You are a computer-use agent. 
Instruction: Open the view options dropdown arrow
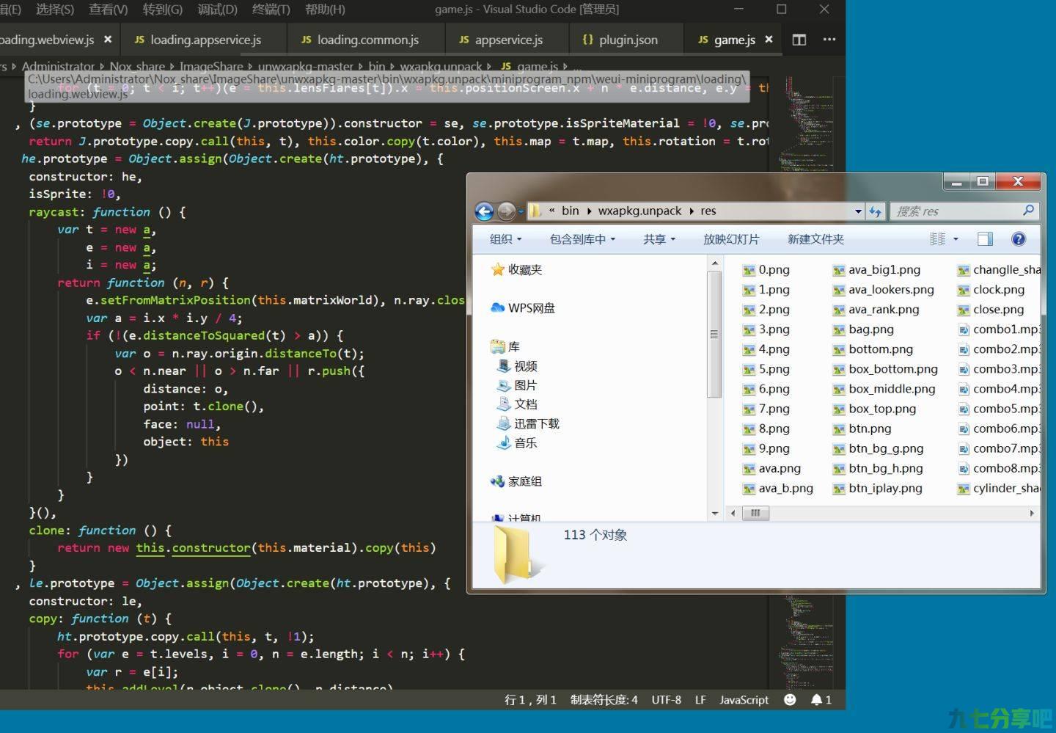click(956, 239)
